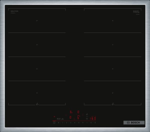150x132 pixels.
Task: Tap the 'SCHOTT CERAN' label text
Action: (136, 12)
